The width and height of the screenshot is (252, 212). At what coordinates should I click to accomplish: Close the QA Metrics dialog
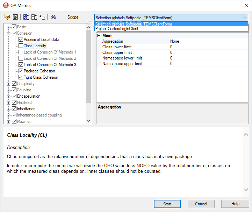[246, 5]
